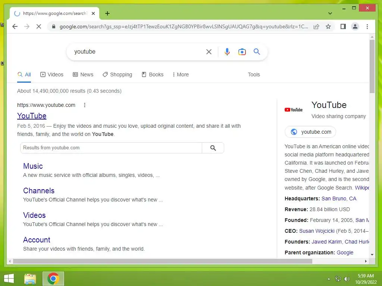Open the YouTube main result link
Screen dimensions: 382x286
coord(32,116)
